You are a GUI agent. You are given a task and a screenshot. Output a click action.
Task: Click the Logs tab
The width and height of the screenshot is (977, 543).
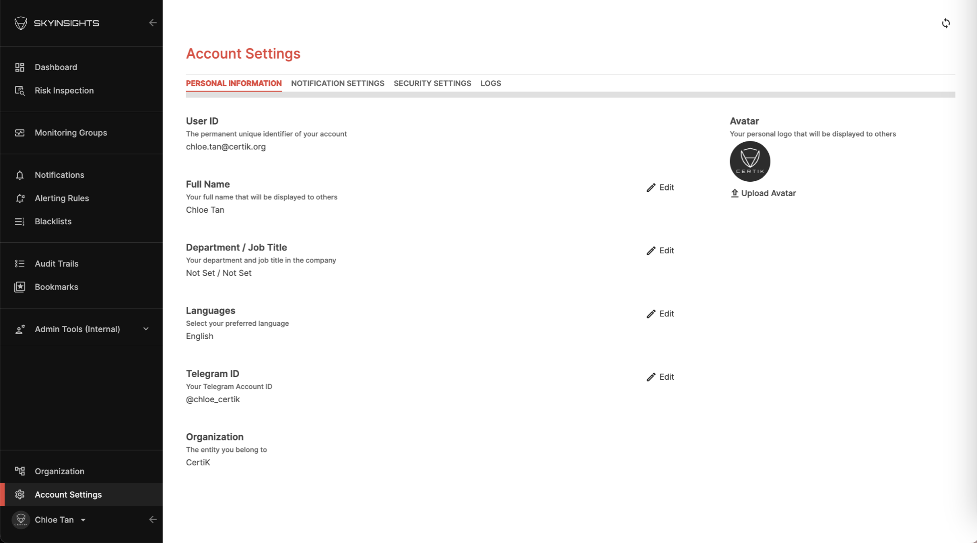tap(490, 83)
